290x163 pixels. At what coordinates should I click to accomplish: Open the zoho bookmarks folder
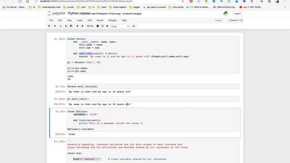point(82,7)
